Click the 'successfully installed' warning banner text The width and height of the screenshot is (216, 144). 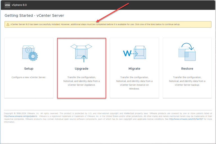(95, 24)
